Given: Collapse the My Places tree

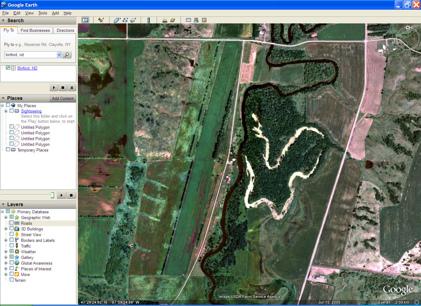Looking at the screenshot, I should [2, 106].
